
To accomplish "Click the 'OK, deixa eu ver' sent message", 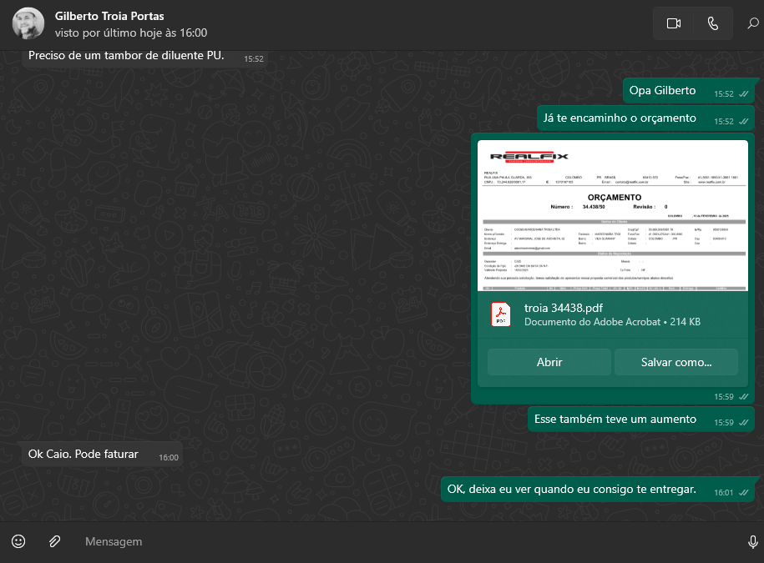I will [572, 489].
